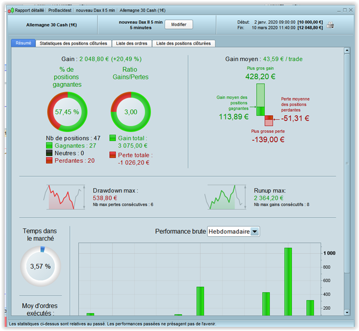Switch to the Résumé tab
The image size is (359, 331).
(23, 43)
